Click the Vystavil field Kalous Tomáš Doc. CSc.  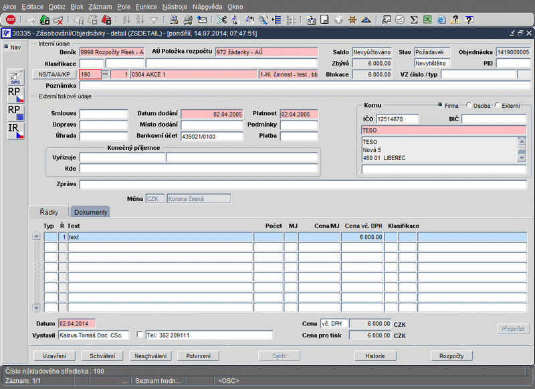click(94, 335)
